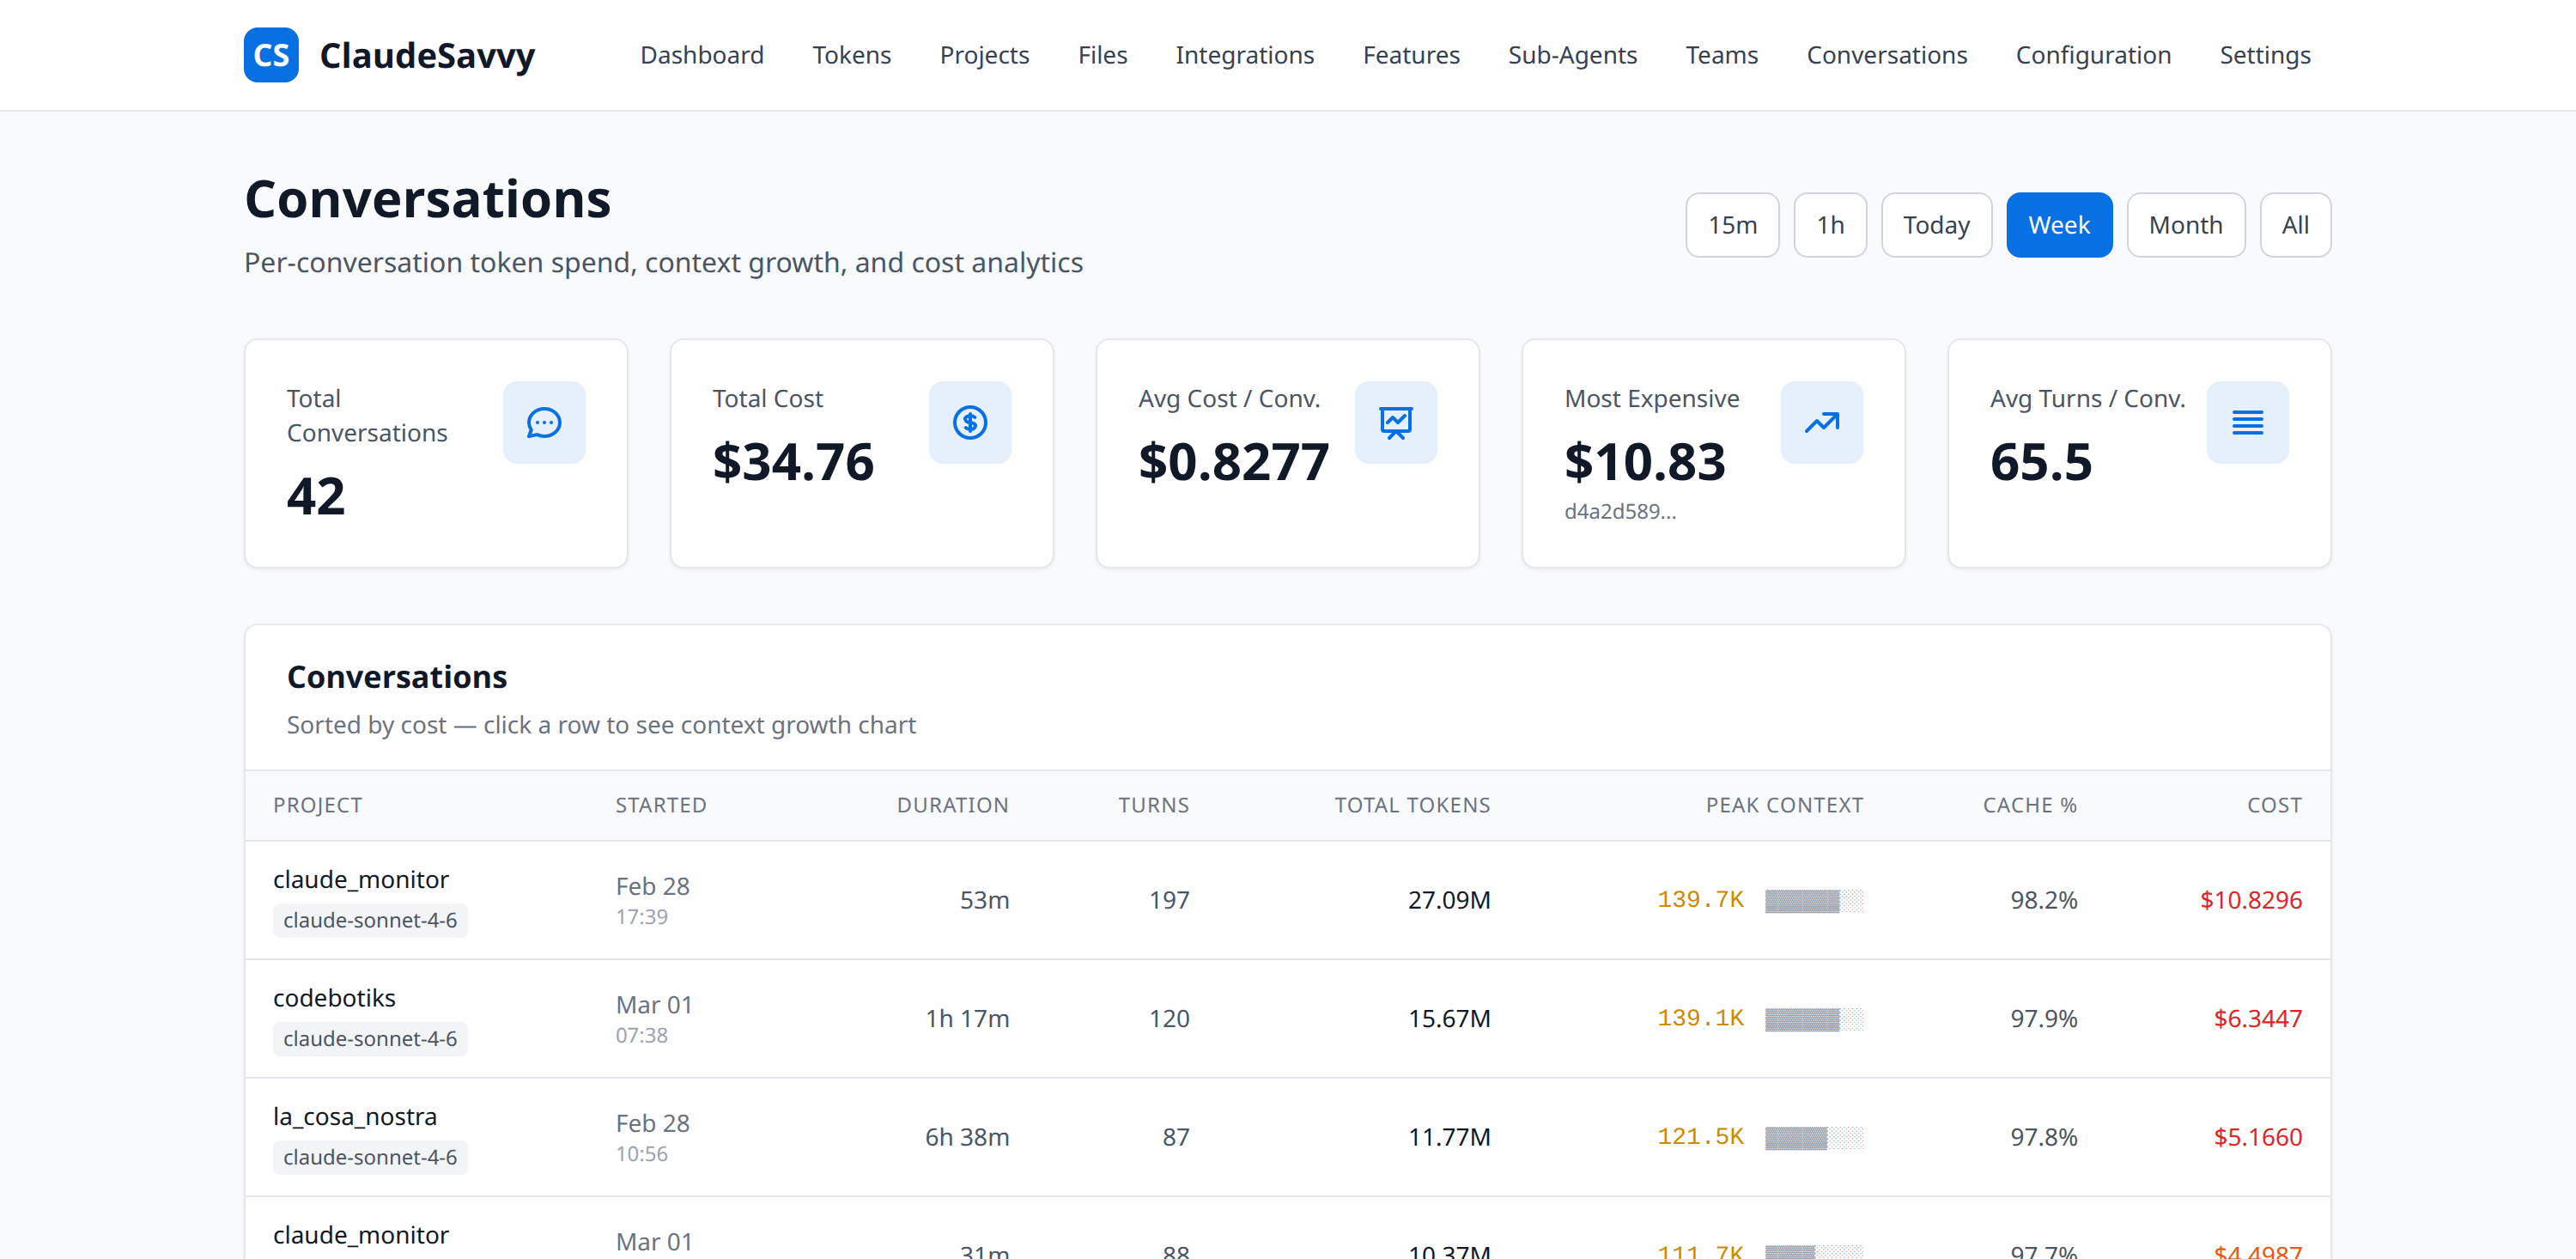The image size is (2576, 1259).
Task: Click the dollar sign icon on Total Cost card
Action: [969, 422]
